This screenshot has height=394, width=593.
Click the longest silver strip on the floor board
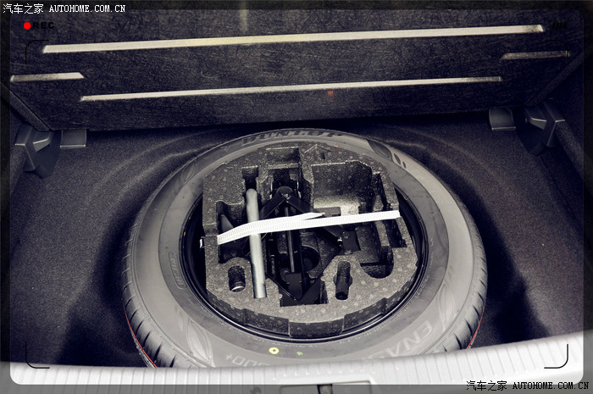pyautogui.click(x=292, y=38)
